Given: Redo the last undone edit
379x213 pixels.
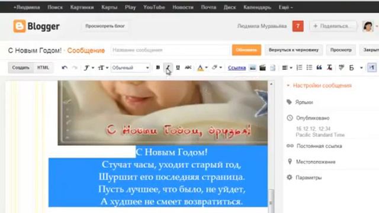Looking at the screenshot, I should tap(75, 68).
